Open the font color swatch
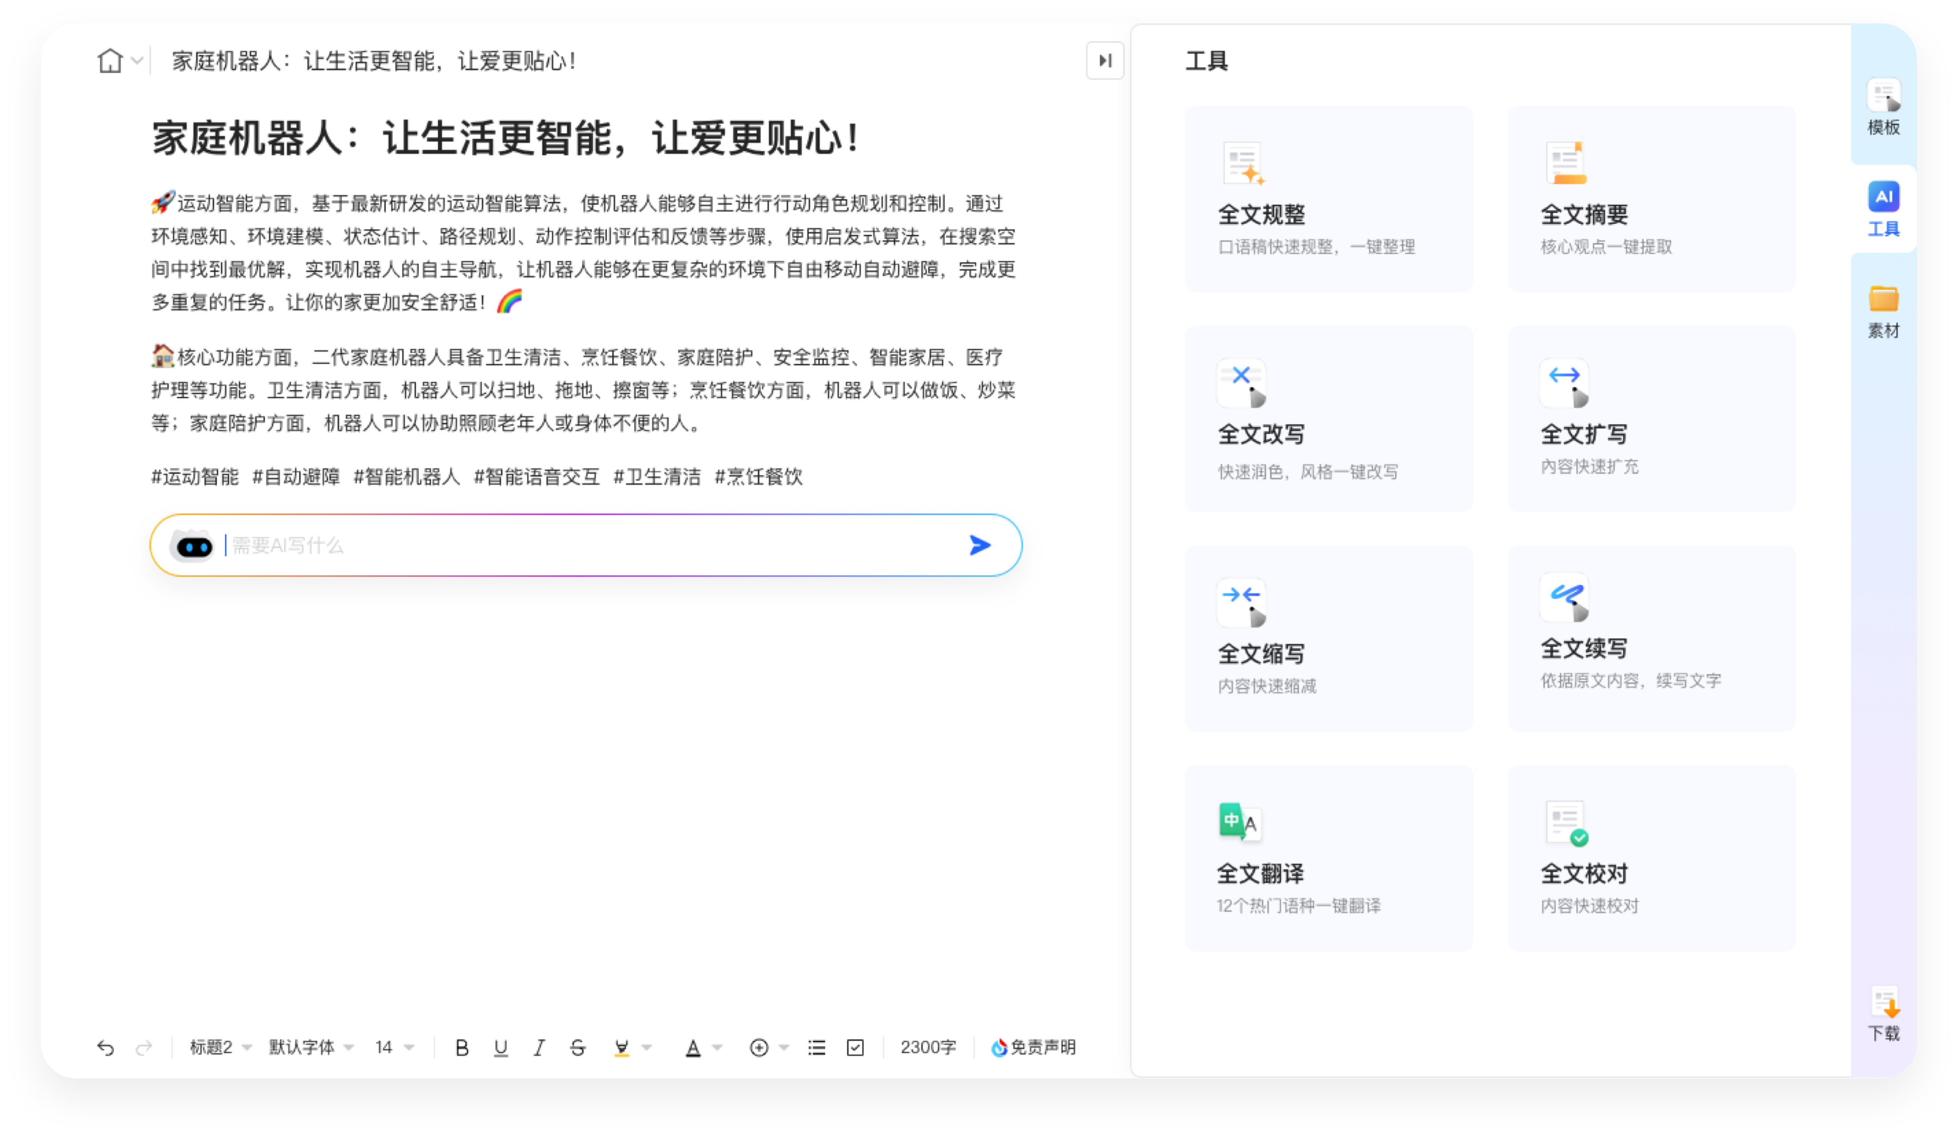 point(694,1048)
